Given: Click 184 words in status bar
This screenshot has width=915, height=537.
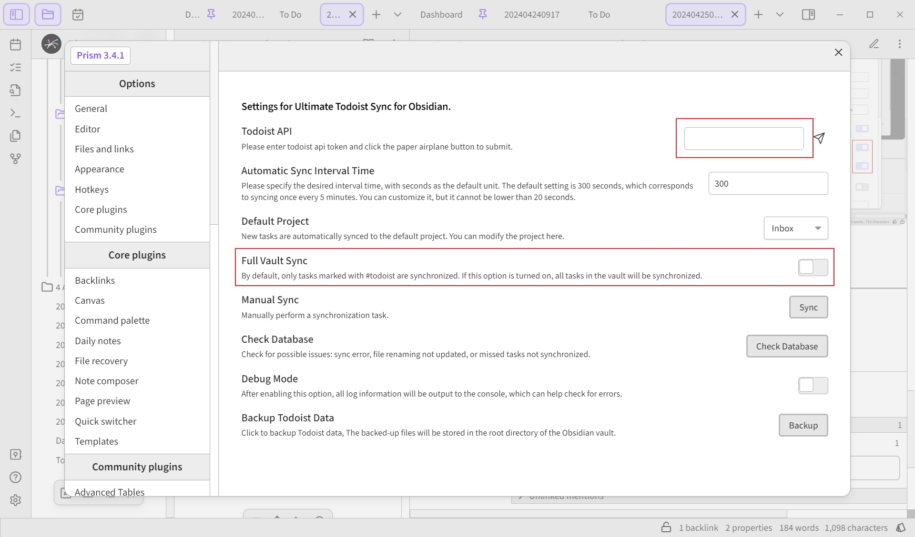Looking at the screenshot, I should tap(799, 527).
